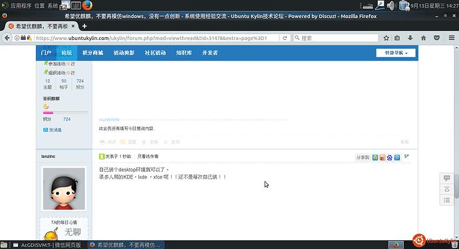Go to the 门户 navigation tab
This screenshot has width=459, height=249.
46,53
